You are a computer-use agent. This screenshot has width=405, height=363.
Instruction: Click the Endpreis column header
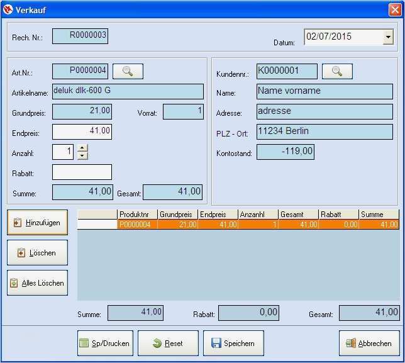[x=218, y=215]
